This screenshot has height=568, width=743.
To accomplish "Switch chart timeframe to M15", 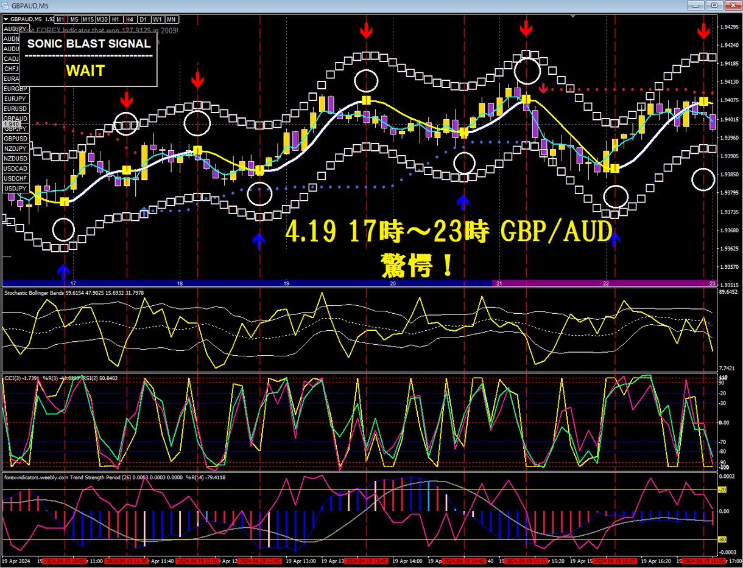I will pos(88,19).
